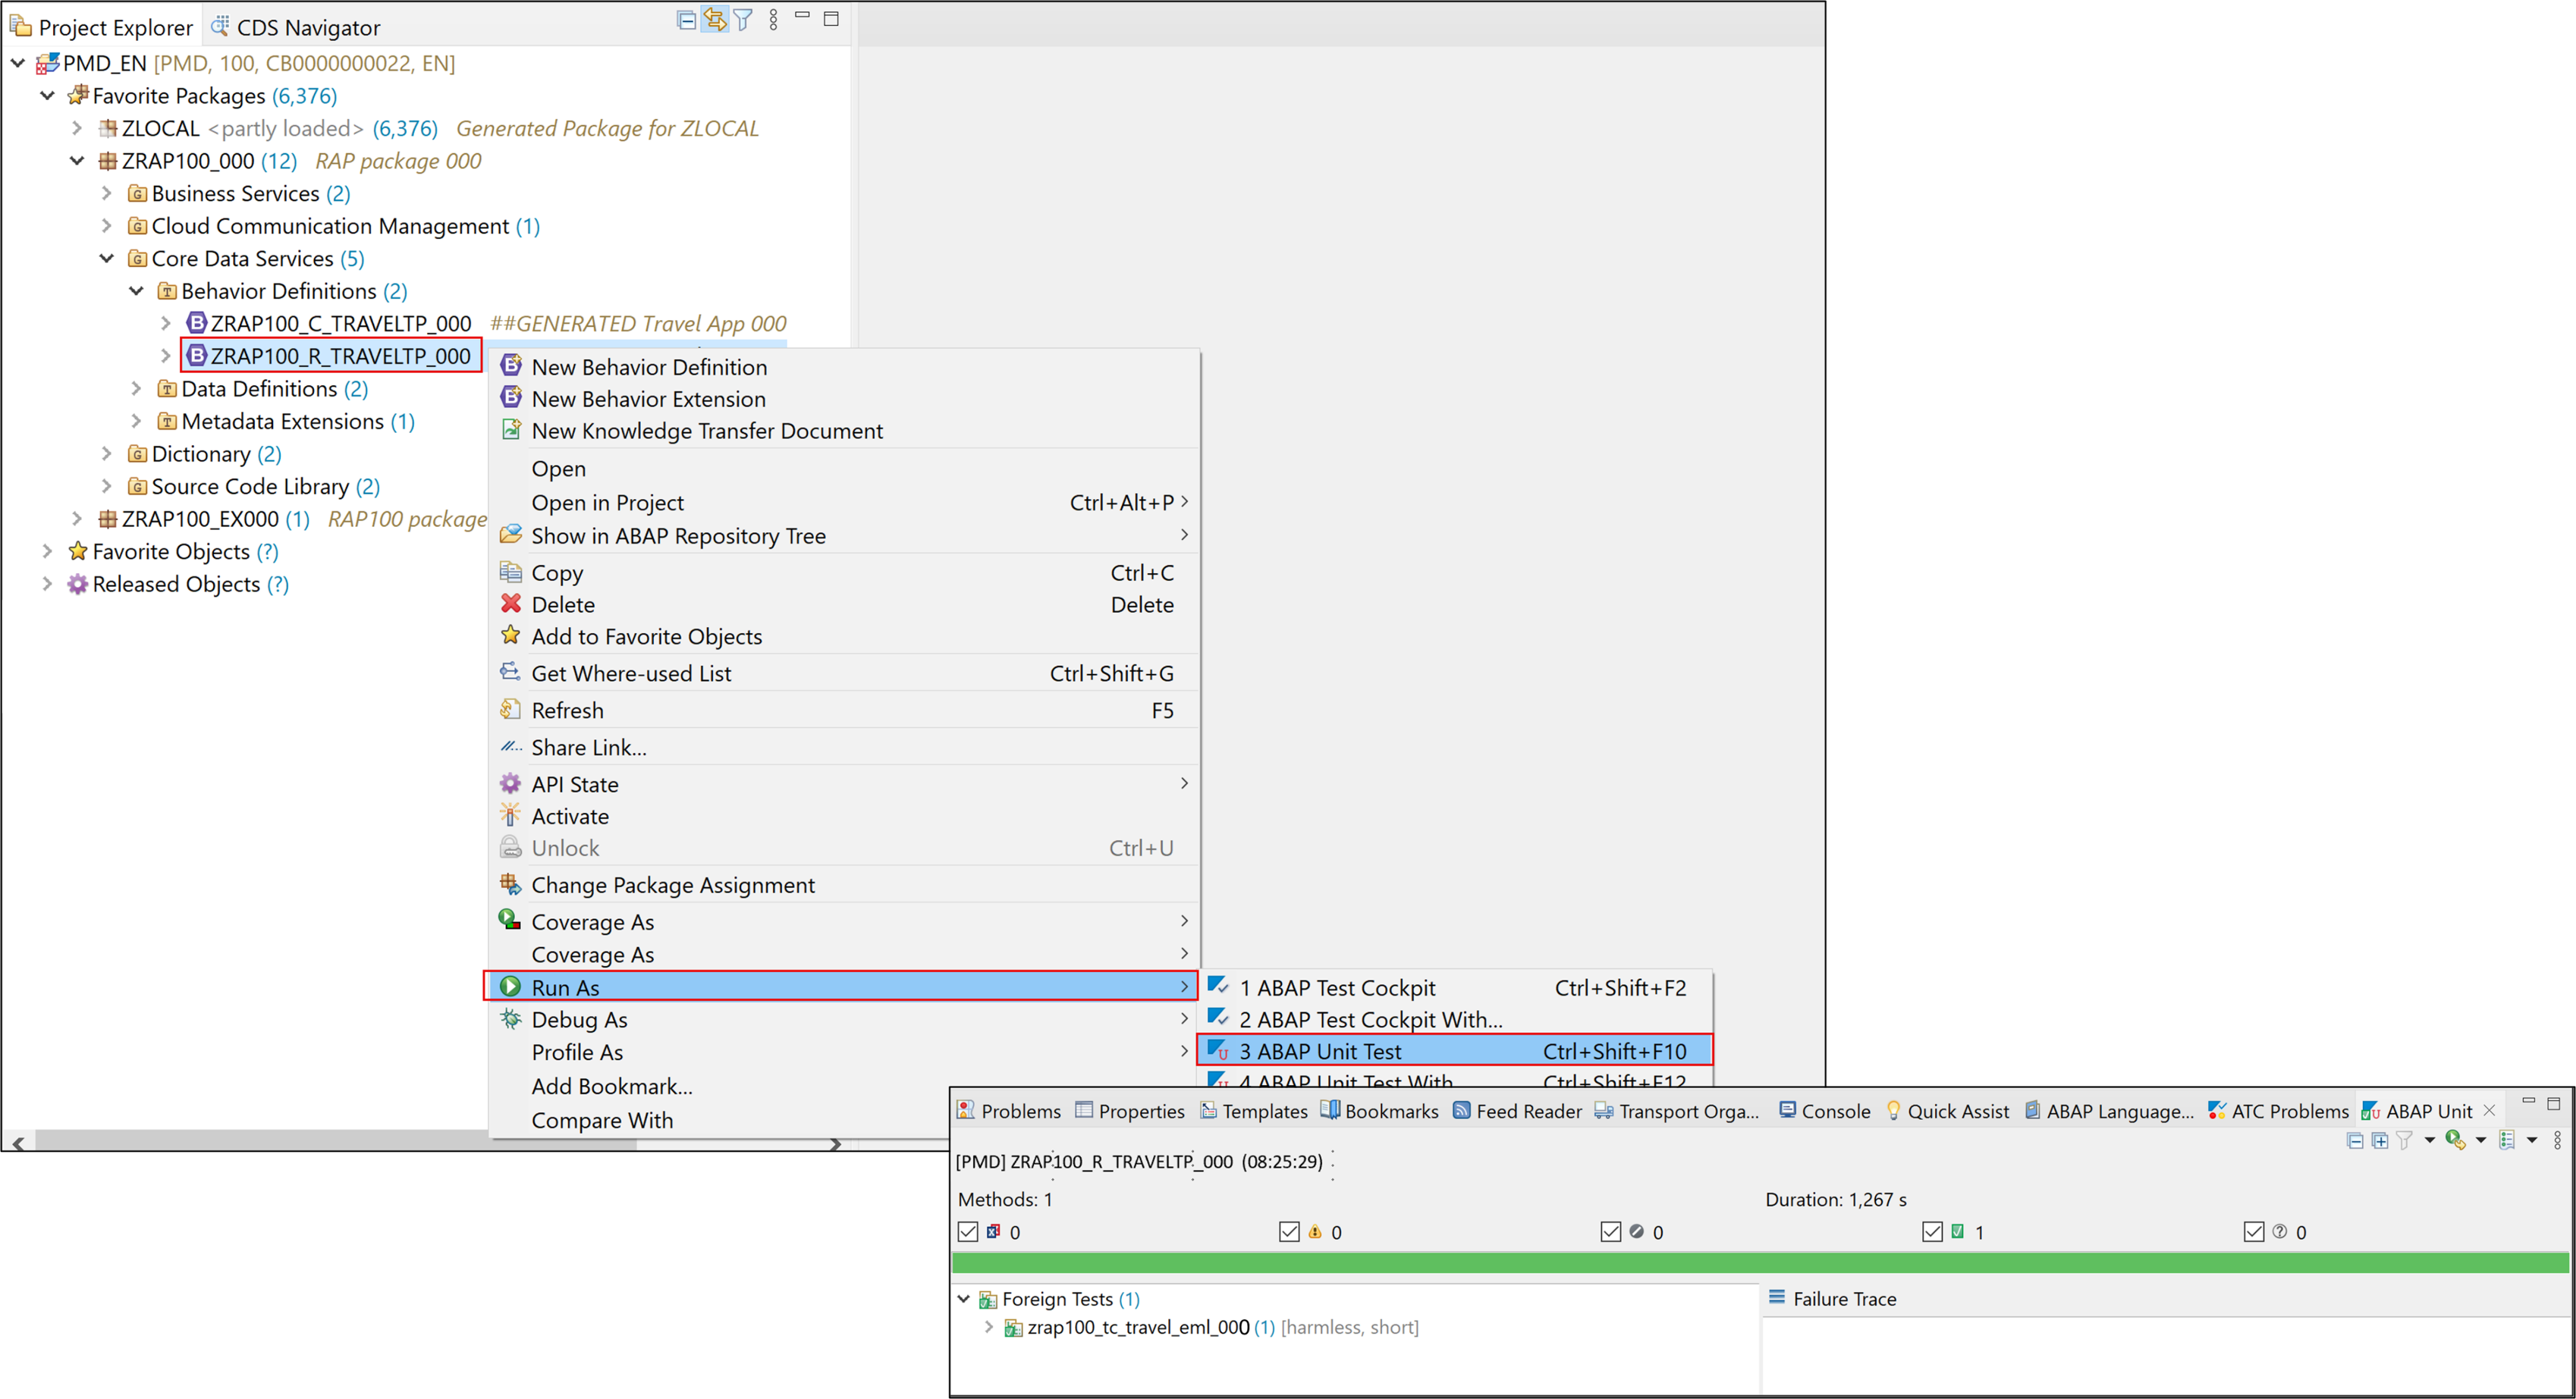The width and height of the screenshot is (2576, 1399).
Task: Click Share Link... in the context menu
Action: (844, 748)
